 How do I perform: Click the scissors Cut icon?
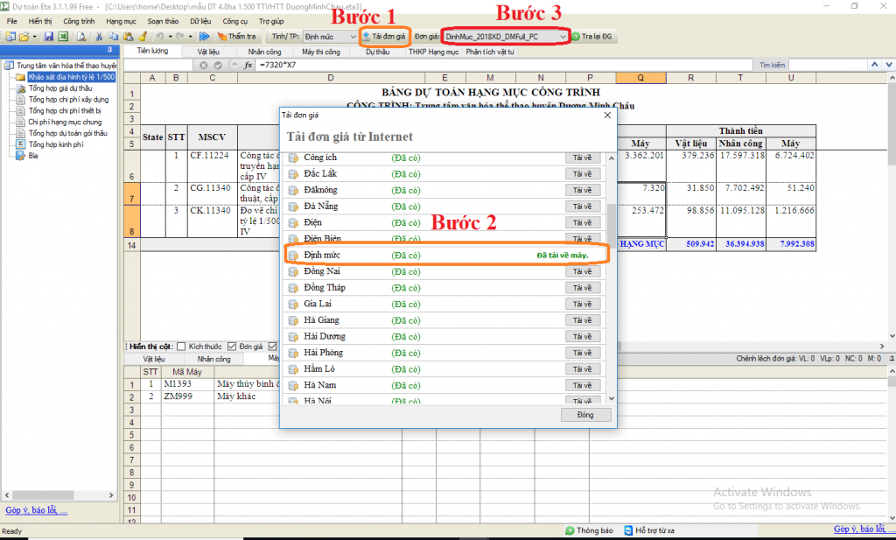point(100,37)
